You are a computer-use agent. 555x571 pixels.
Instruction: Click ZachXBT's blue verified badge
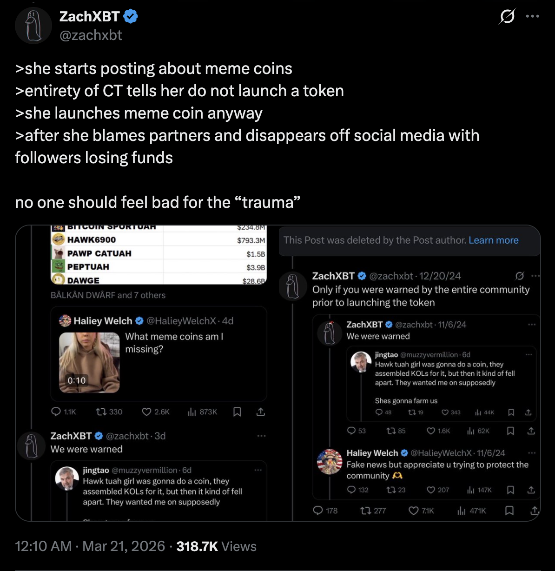click(x=129, y=16)
